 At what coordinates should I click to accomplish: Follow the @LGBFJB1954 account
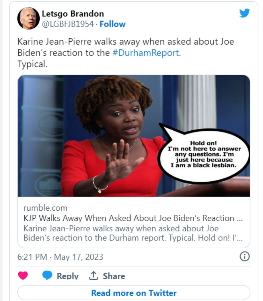click(112, 24)
